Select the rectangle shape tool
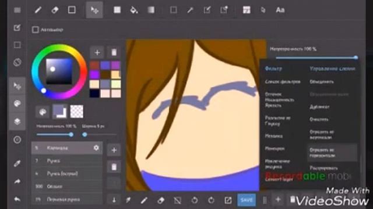 [72, 10]
